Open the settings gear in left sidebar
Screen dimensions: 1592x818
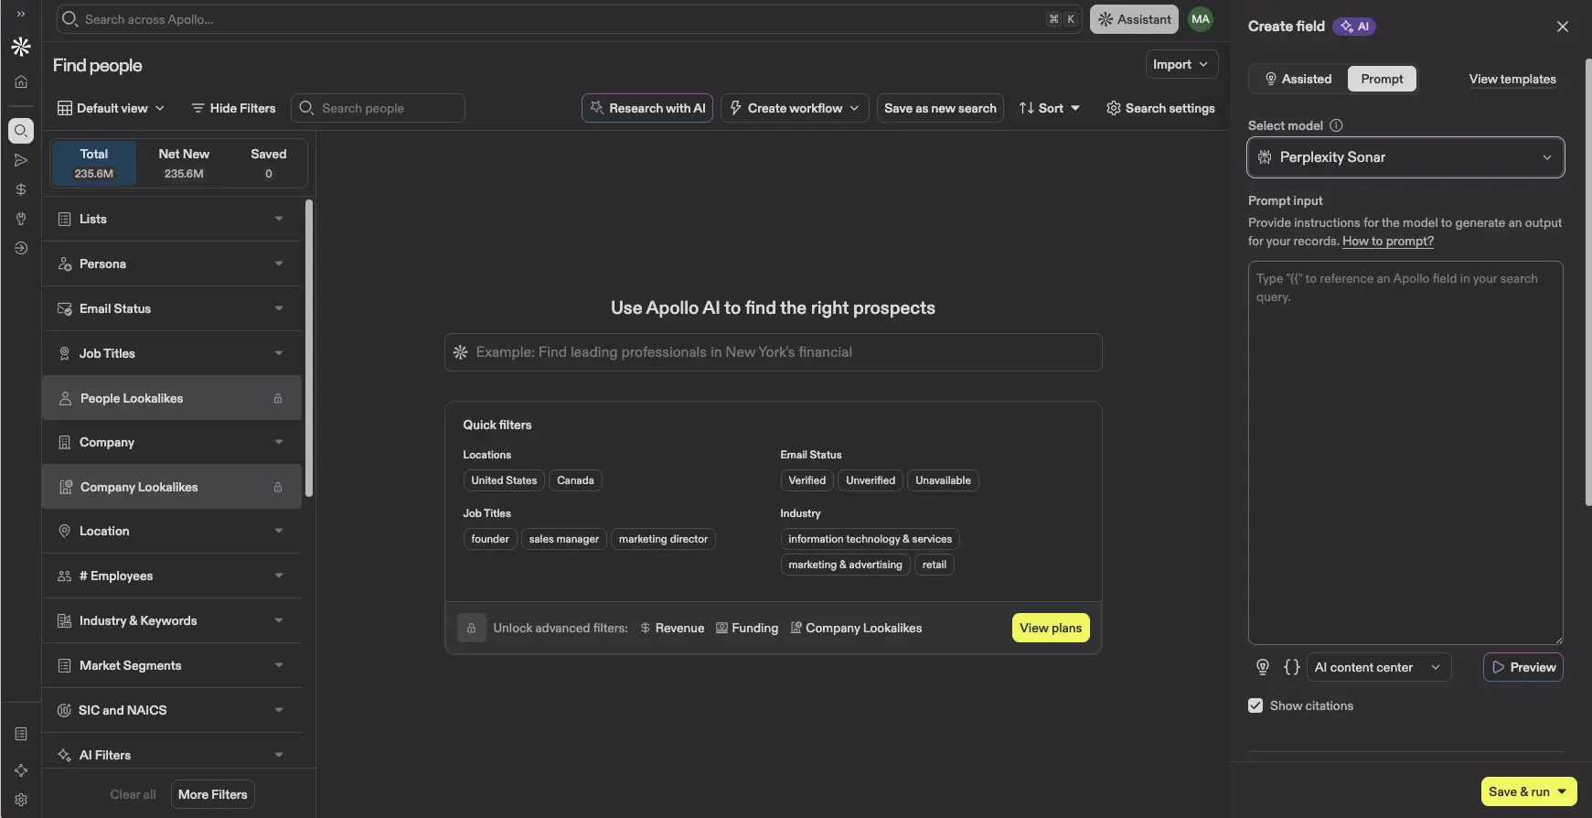[x=21, y=800]
